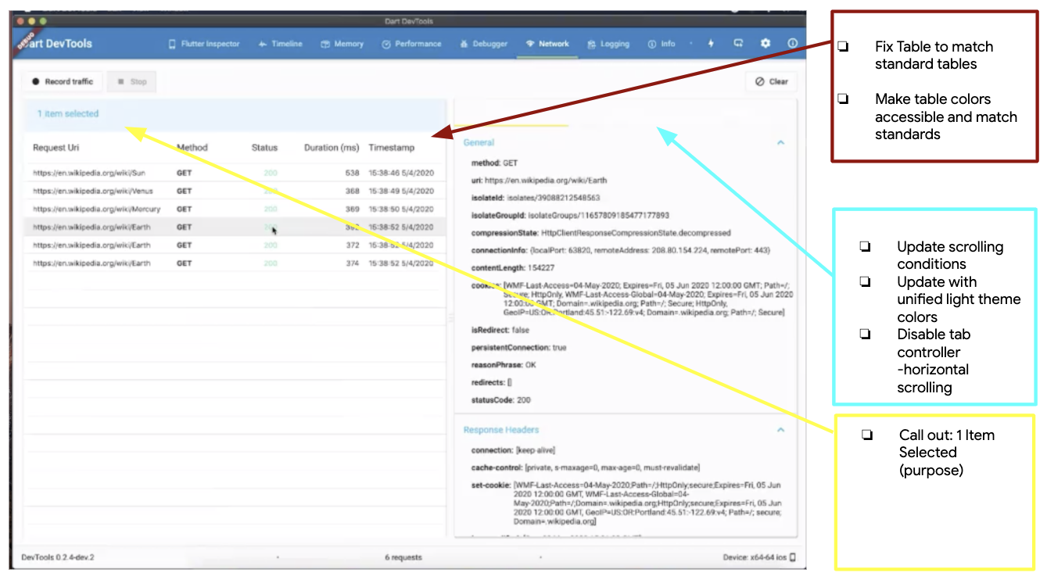The width and height of the screenshot is (1047, 587).
Task: Open DevTools settings gear
Action: coord(765,44)
